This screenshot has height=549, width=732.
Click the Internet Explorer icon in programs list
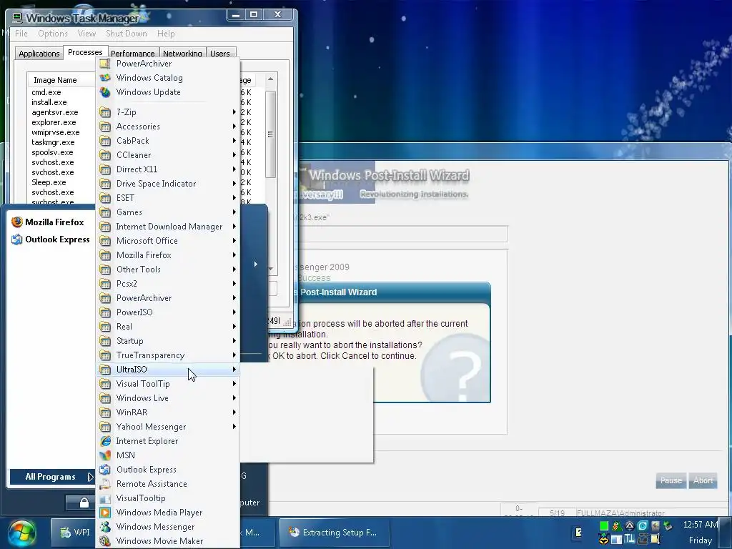pyautogui.click(x=106, y=440)
